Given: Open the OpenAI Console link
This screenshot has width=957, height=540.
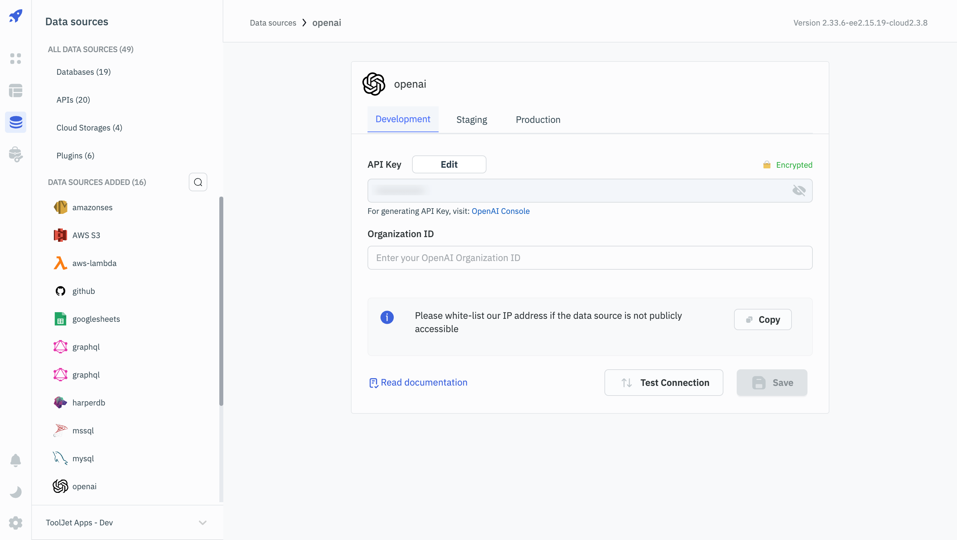Looking at the screenshot, I should (500, 211).
